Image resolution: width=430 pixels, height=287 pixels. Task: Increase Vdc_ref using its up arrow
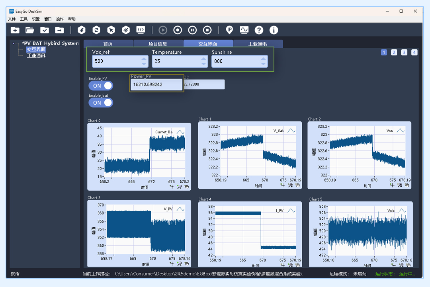point(144,59)
